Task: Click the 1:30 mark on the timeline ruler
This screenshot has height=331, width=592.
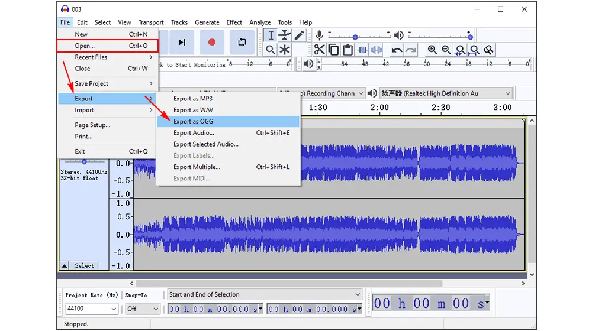Action: [x=317, y=108]
